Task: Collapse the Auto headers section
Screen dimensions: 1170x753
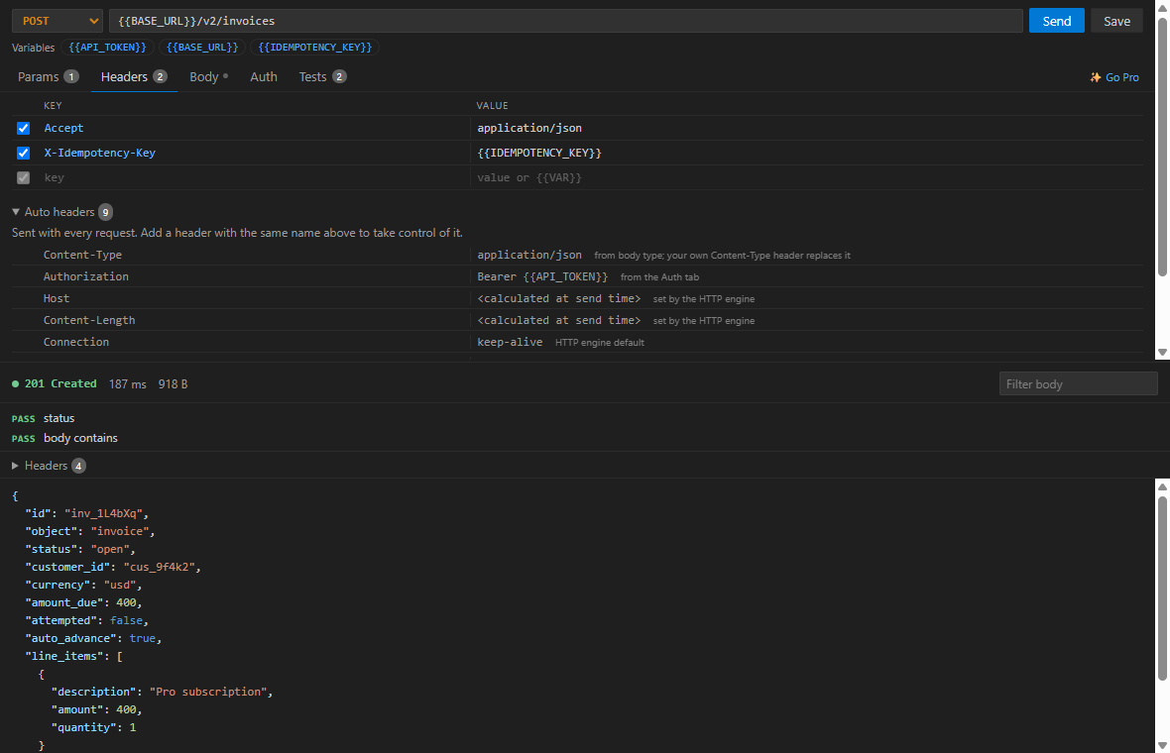Action: pyautogui.click(x=61, y=212)
